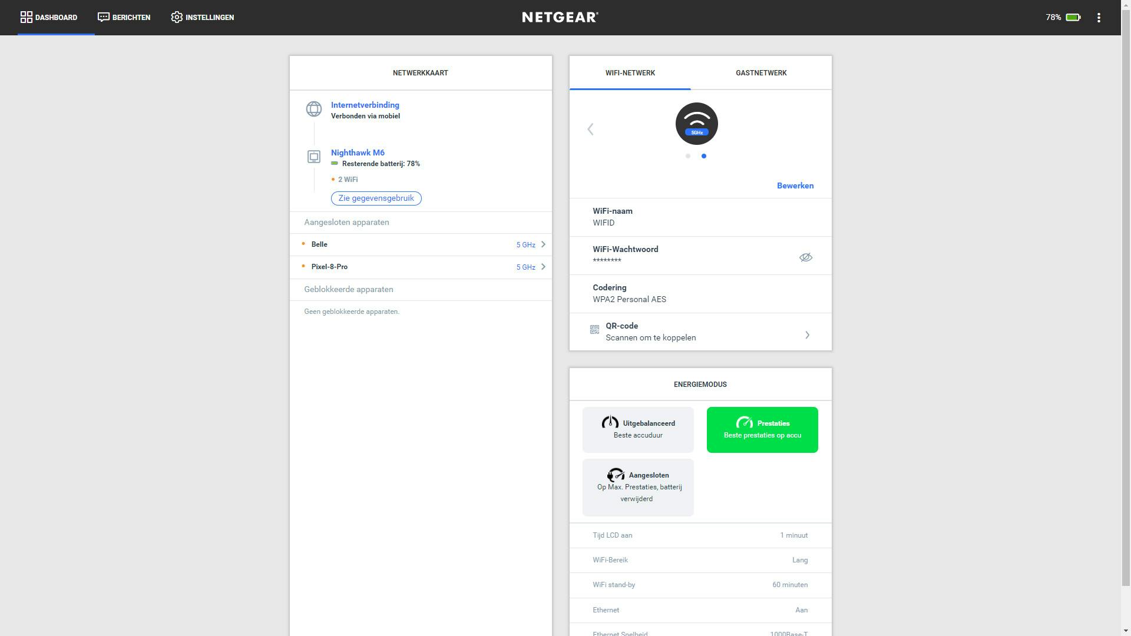Click the QR-code icon
Screen dimensions: 1131x636
click(x=594, y=330)
